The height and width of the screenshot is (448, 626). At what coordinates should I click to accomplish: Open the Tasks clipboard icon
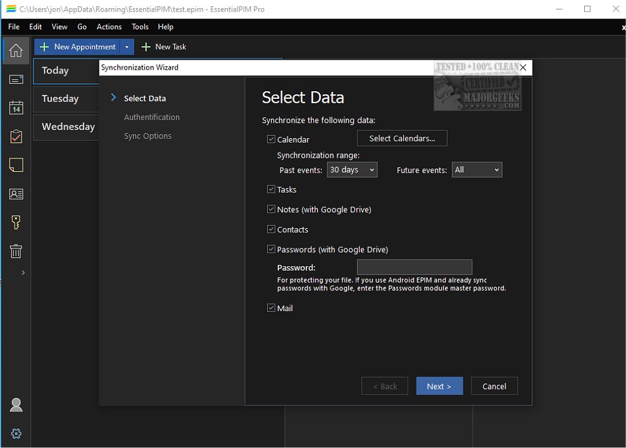[16, 136]
